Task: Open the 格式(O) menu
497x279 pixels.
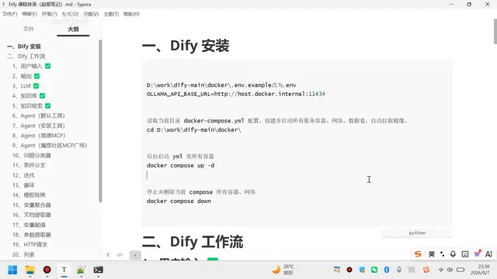Action: click(x=70, y=14)
